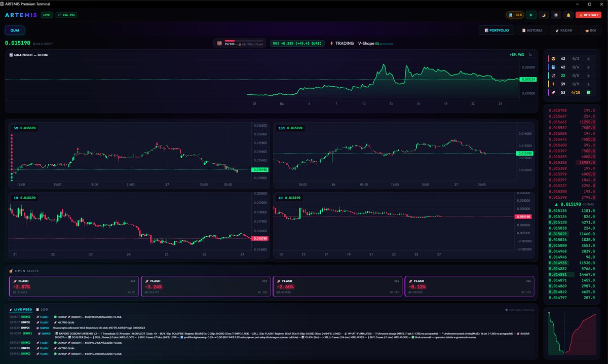Toggle the pause switch on row 22
Viewport: 608px width, 364px height.
(588, 76)
